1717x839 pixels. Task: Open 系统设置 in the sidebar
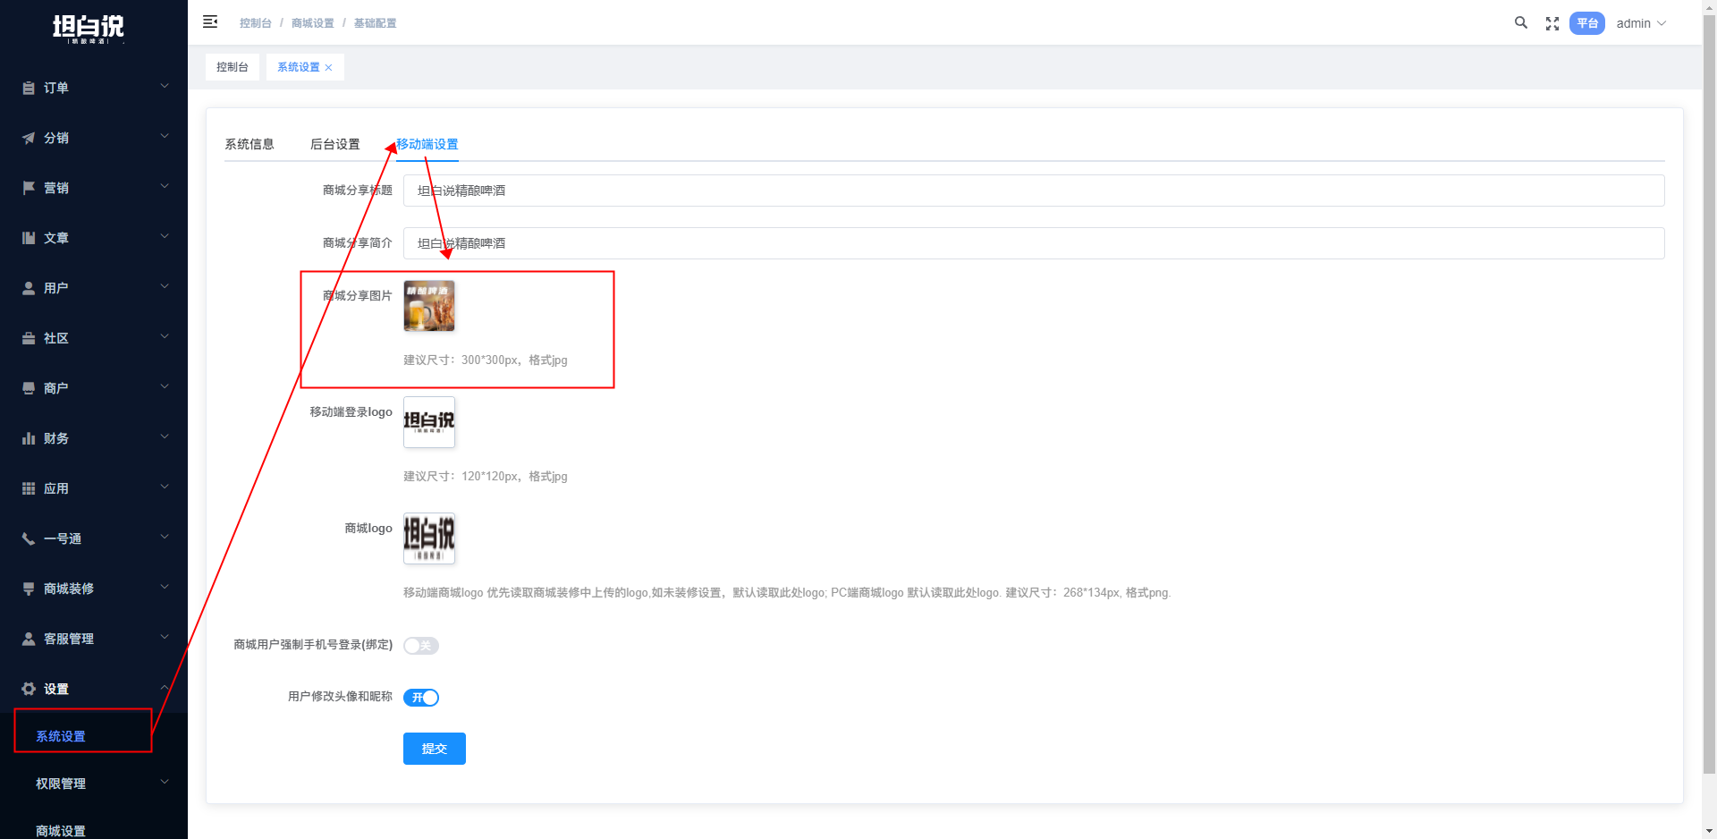coord(61,736)
